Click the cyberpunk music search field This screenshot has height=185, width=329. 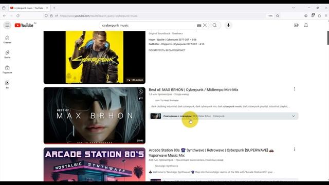click(x=148, y=25)
